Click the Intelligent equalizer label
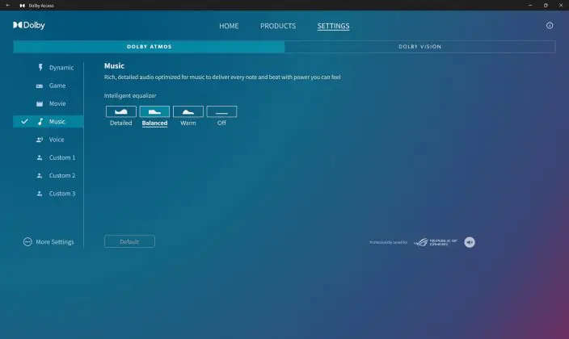The width and height of the screenshot is (569, 339). pos(130,96)
